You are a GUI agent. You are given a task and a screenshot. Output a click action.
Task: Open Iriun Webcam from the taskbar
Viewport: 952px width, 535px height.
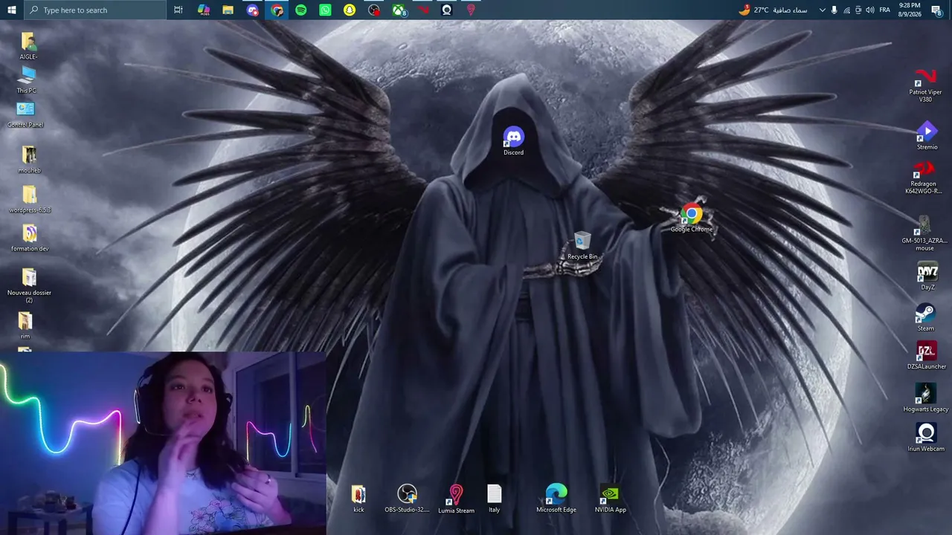pyautogui.click(x=446, y=10)
